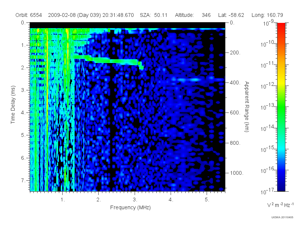
Task: Click the 'Long: 160.79' text
Action: (267, 15)
